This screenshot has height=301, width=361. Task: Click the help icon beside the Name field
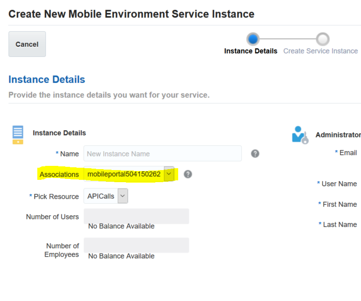point(255,154)
